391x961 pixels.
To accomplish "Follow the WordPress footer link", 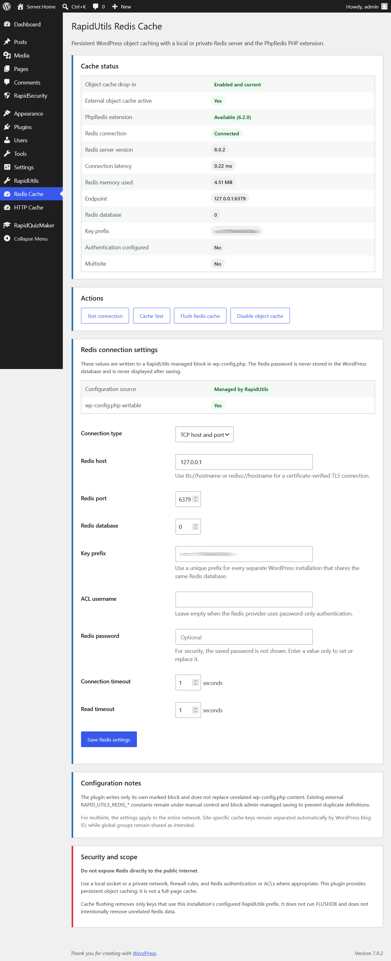I will click(x=144, y=953).
